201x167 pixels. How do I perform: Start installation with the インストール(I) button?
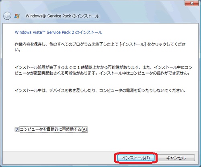pyautogui.click(x=136, y=158)
